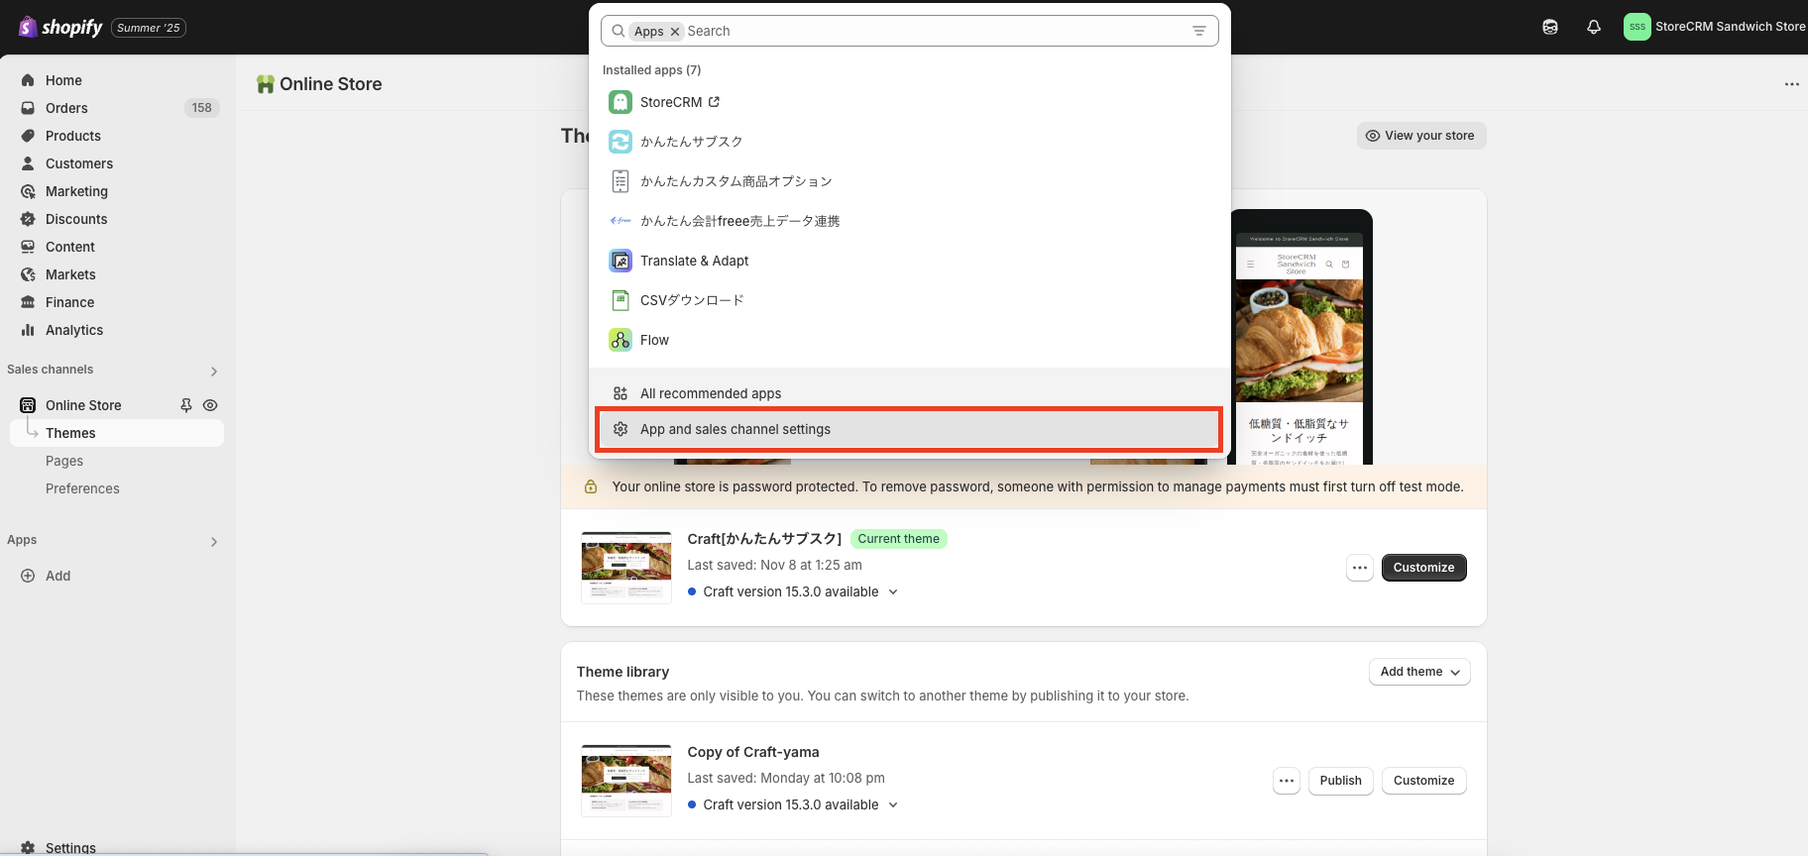The height and width of the screenshot is (856, 1808).
Task: Open かんたんカスタム商品オプション app
Action: (910, 181)
